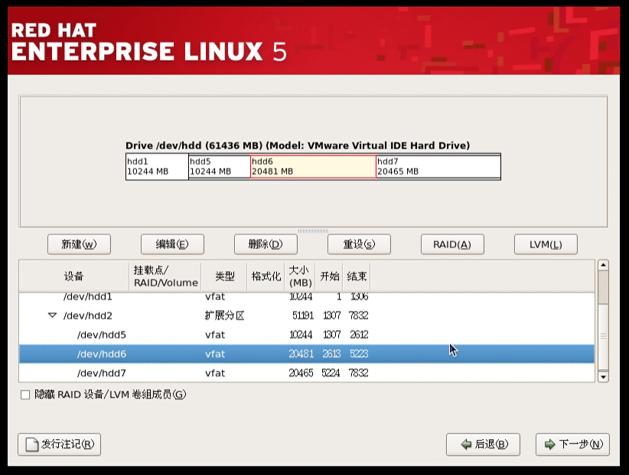
Task: Click size value 20465 in hdd7 row
Action: click(301, 373)
